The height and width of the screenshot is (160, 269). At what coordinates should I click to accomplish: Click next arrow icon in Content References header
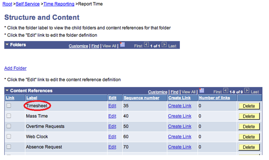[x=247, y=91]
